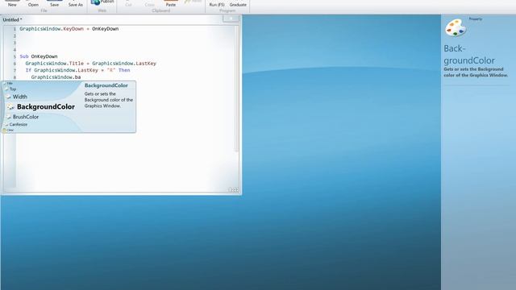This screenshot has height=290, width=516.
Task: Choose Width in the IntelliSense list
Action: tap(19, 97)
